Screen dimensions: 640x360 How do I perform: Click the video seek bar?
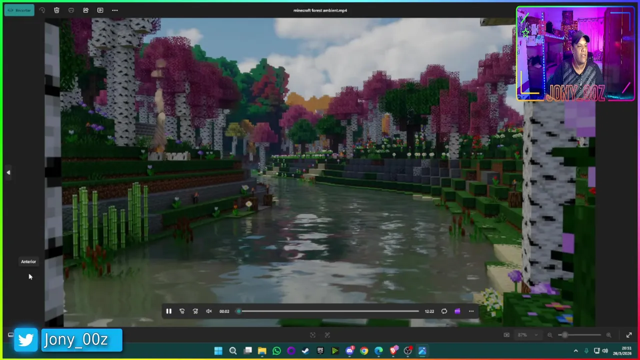pyautogui.click(x=328, y=311)
